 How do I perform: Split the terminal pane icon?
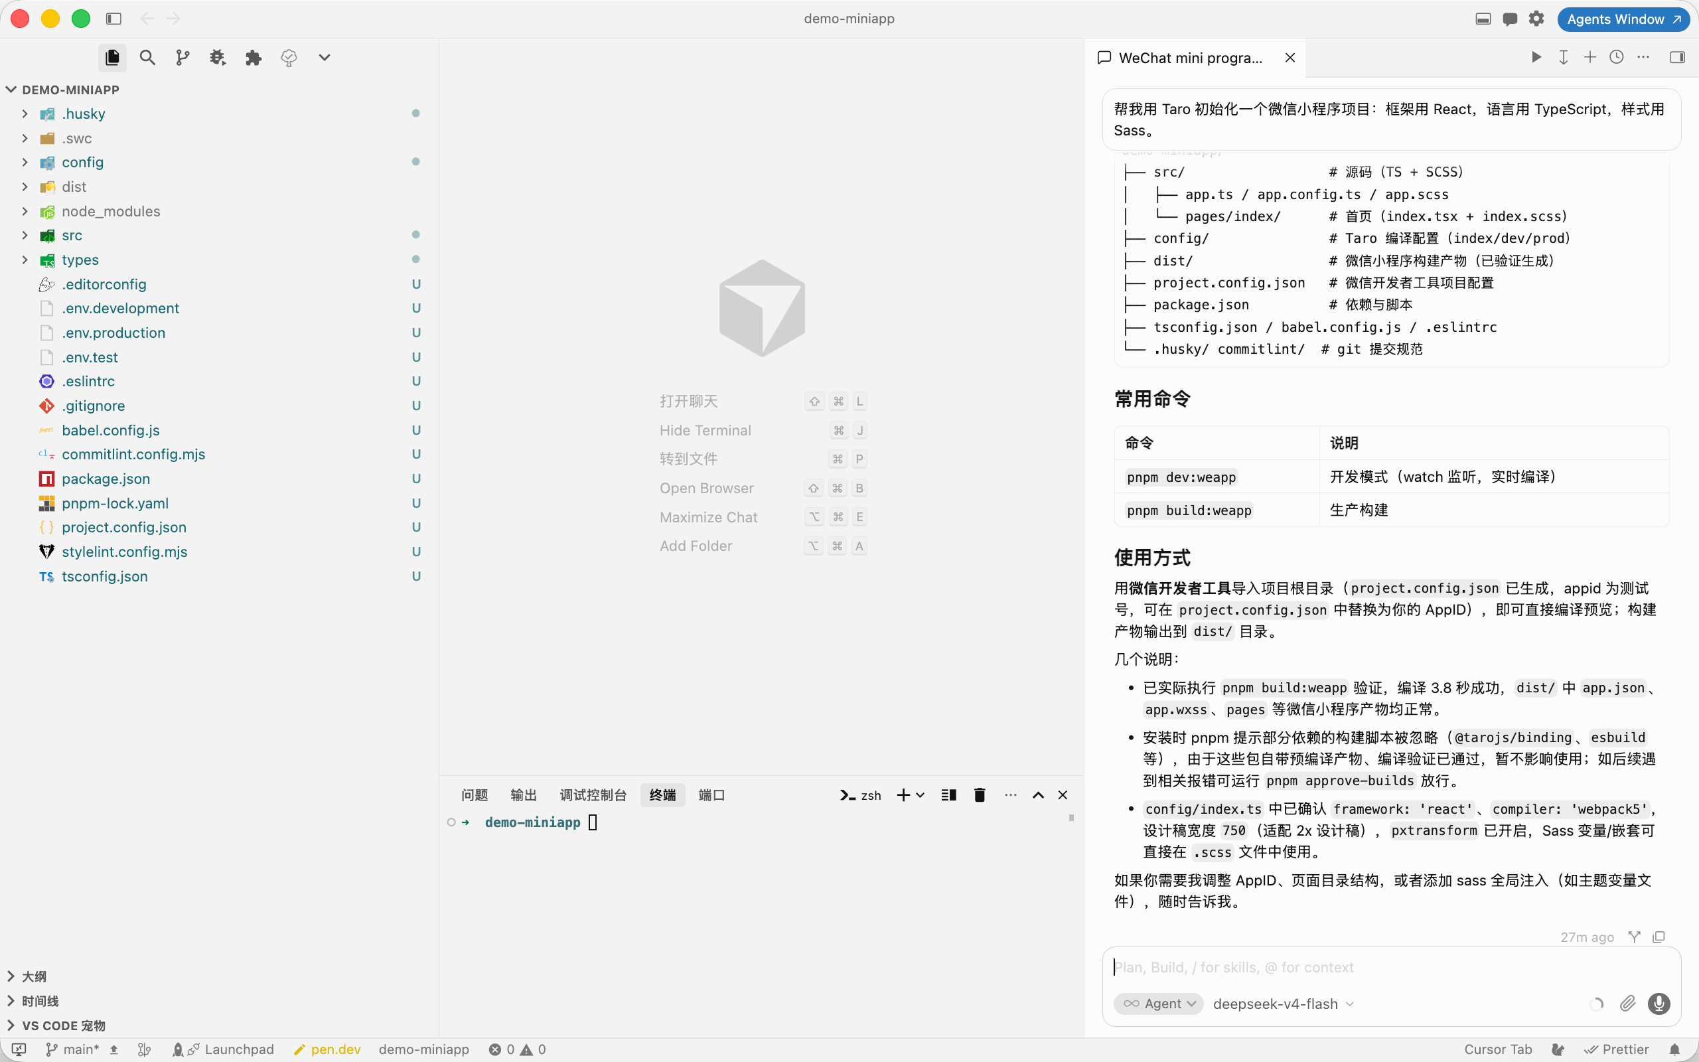pyautogui.click(x=949, y=795)
